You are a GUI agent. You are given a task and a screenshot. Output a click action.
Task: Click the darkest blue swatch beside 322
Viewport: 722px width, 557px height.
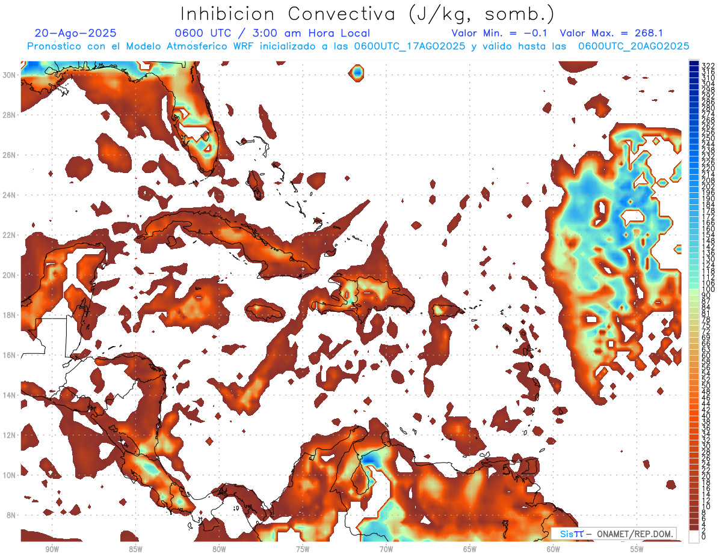click(694, 63)
